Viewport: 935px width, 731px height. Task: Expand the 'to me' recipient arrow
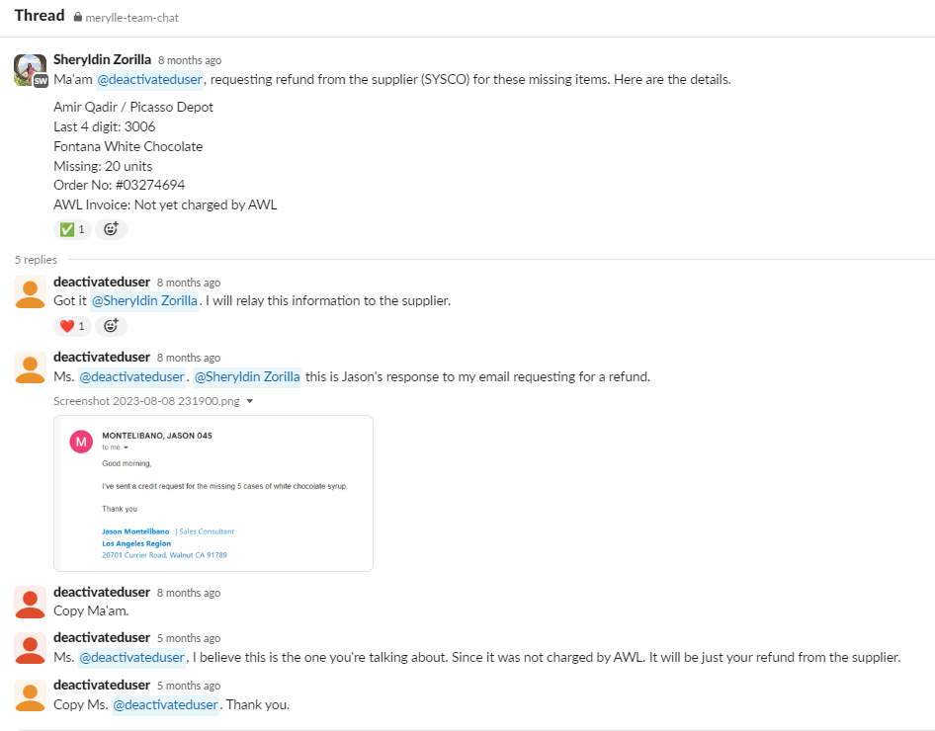[x=126, y=447]
